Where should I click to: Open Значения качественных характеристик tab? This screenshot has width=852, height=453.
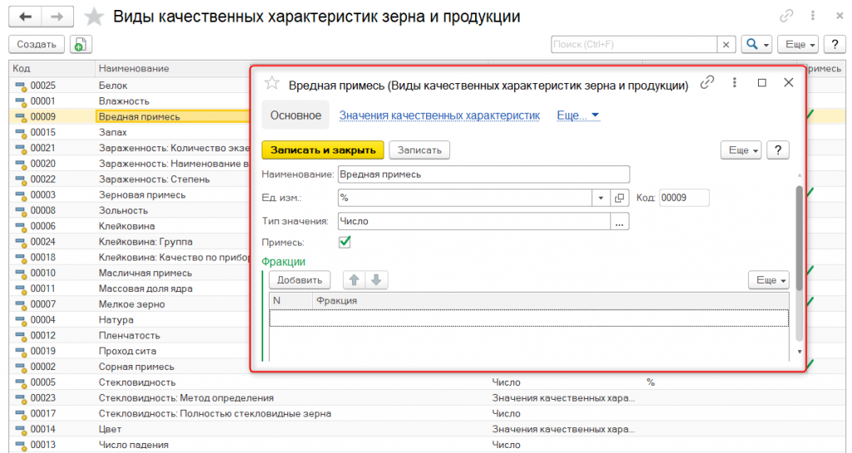tap(439, 116)
